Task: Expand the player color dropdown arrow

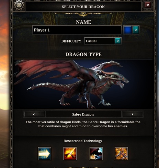Action: point(136,30)
